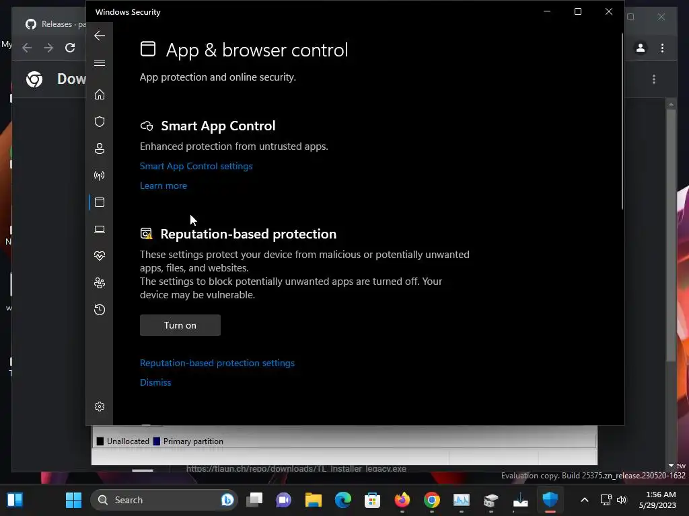
Task: Open Account protection sidebar icon
Action: 100,148
